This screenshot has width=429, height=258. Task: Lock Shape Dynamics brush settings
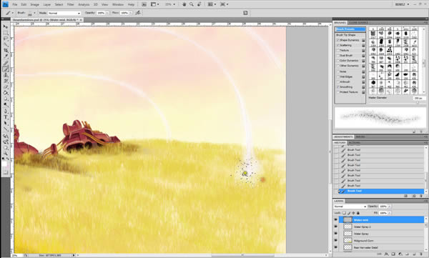[x=363, y=40]
